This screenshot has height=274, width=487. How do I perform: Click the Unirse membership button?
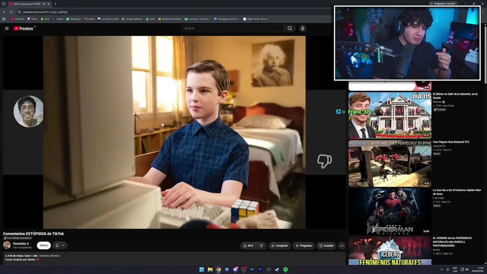click(44, 245)
